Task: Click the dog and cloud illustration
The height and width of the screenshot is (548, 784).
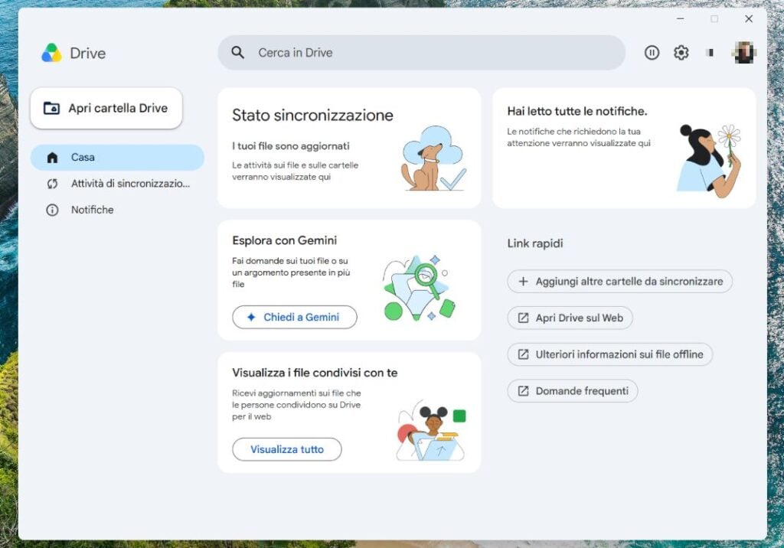Action: click(434, 158)
